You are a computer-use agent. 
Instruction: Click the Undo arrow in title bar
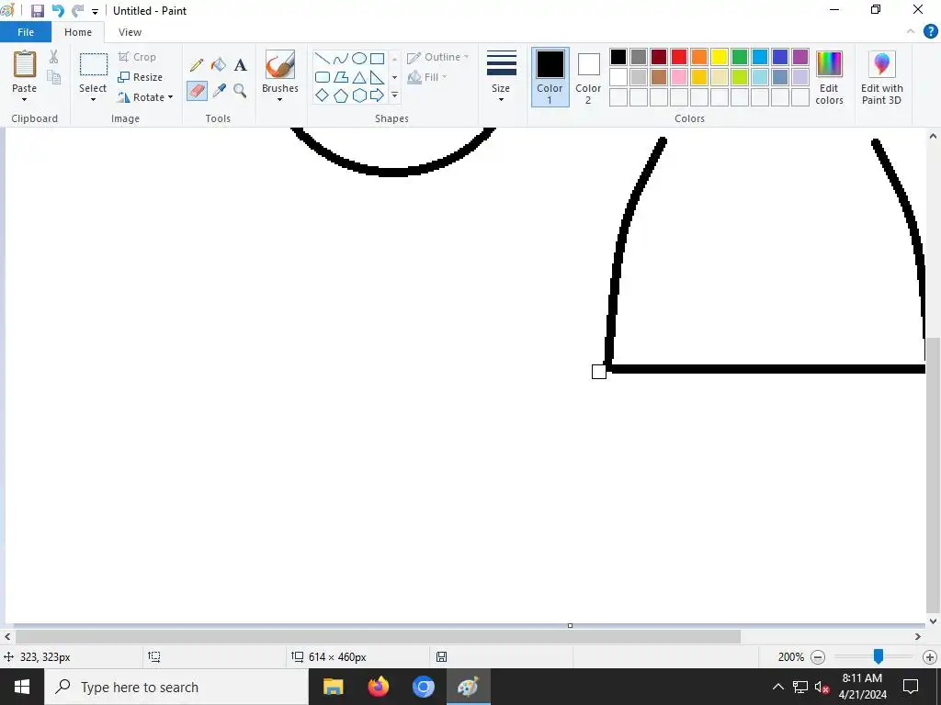pos(58,11)
